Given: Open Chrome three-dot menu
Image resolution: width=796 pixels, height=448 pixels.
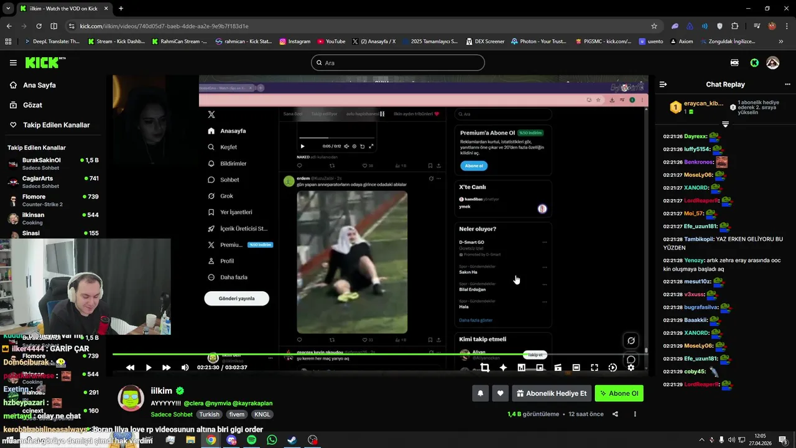Looking at the screenshot, I should tap(787, 26).
